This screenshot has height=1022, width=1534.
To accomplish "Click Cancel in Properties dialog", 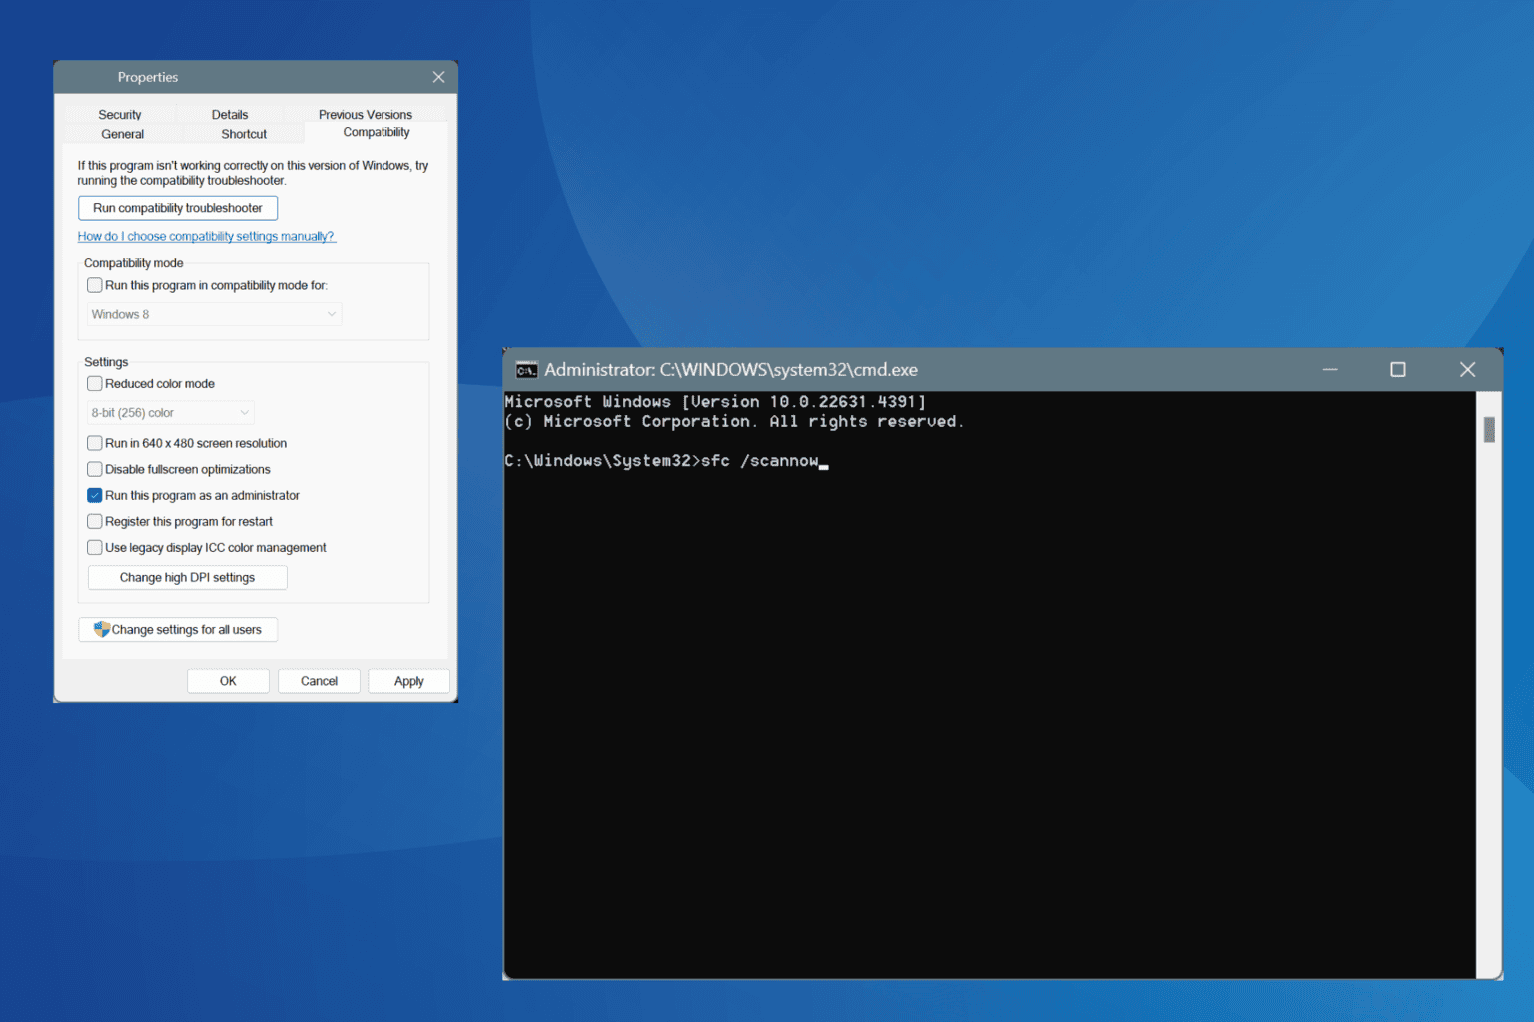I will pos(319,681).
